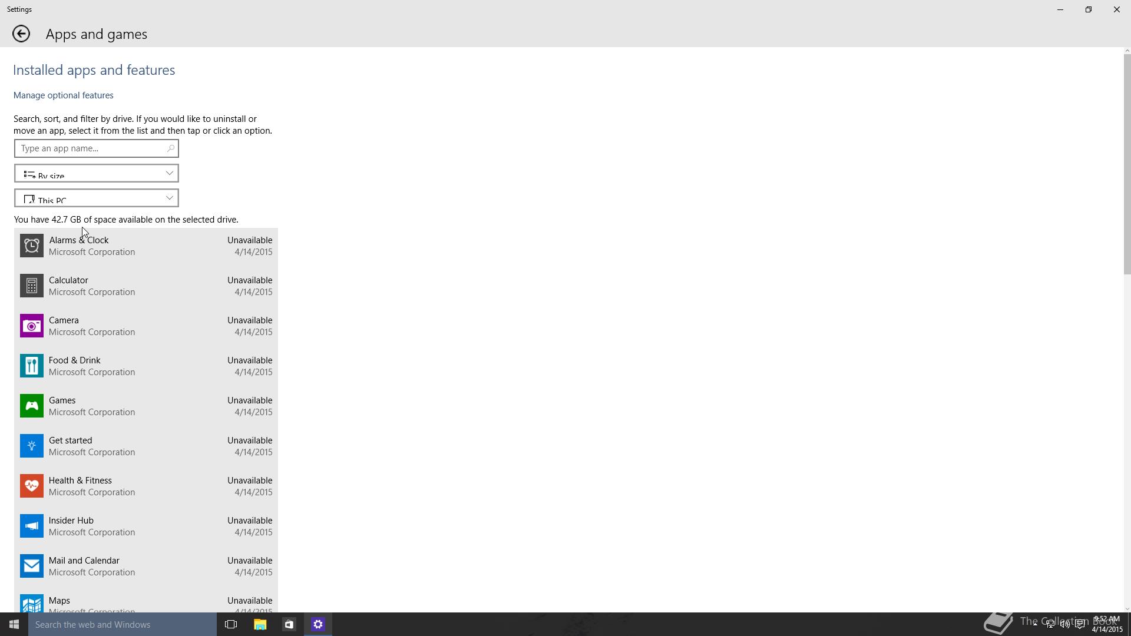Image resolution: width=1131 pixels, height=636 pixels.
Task: Select the Alarms & Clock list entry name
Action: 79,240
